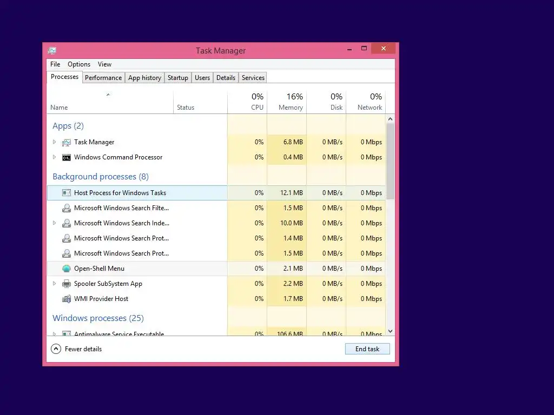Click the scrollbar down arrow
Screen dimensions: 554x415
coord(391,331)
